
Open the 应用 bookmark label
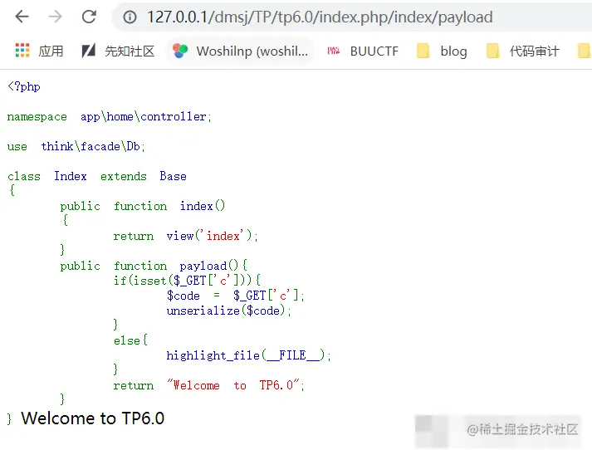(x=51, y=51)
